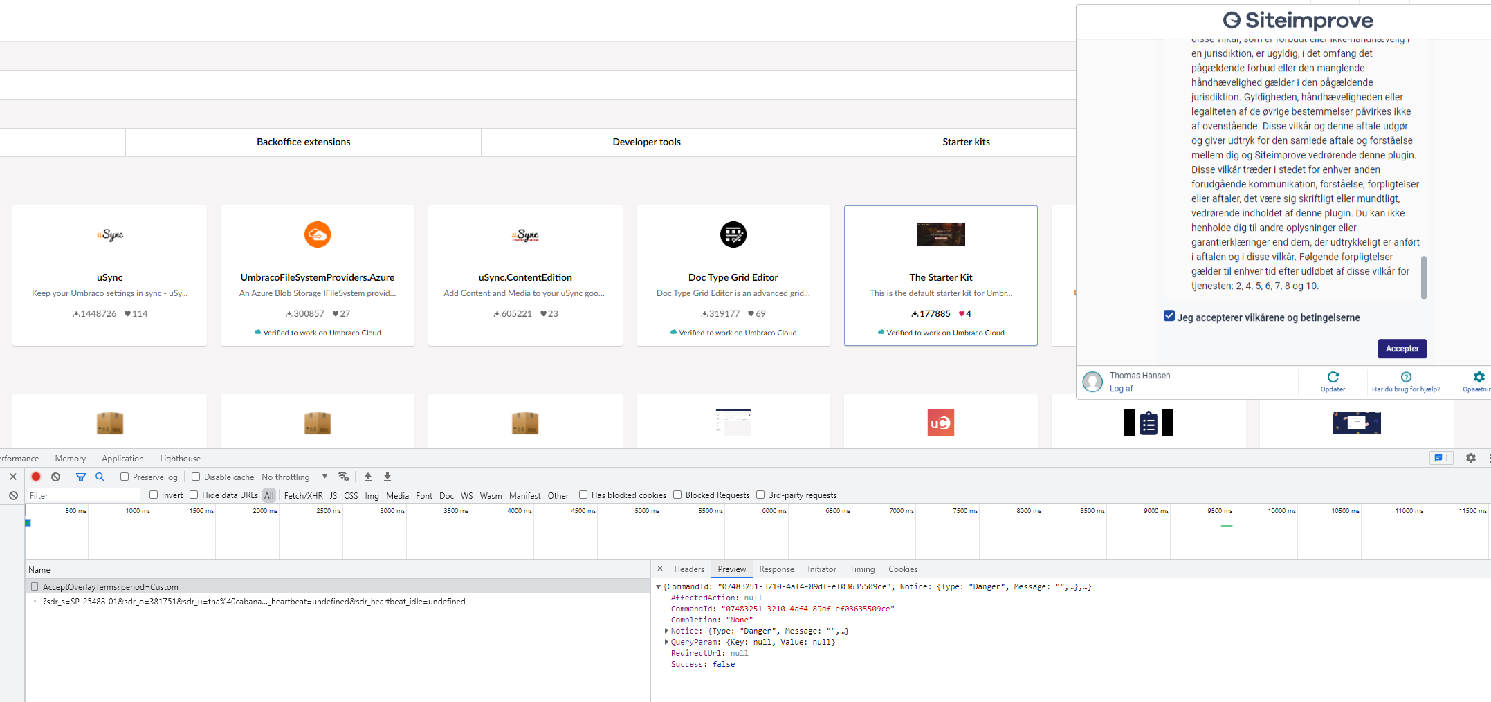1491x702 pixels.
Task: Expand the Notice object in preview
Action: tap(666, 631)
